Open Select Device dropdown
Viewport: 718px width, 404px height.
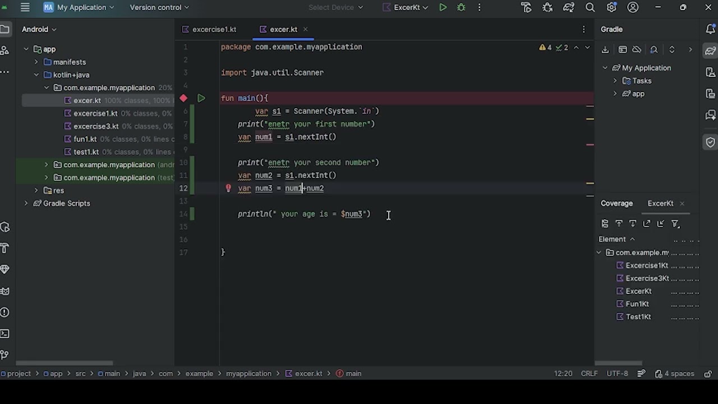tap(335, 7)
